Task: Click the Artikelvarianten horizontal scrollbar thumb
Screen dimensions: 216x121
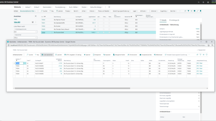Action: pos(73,88)
